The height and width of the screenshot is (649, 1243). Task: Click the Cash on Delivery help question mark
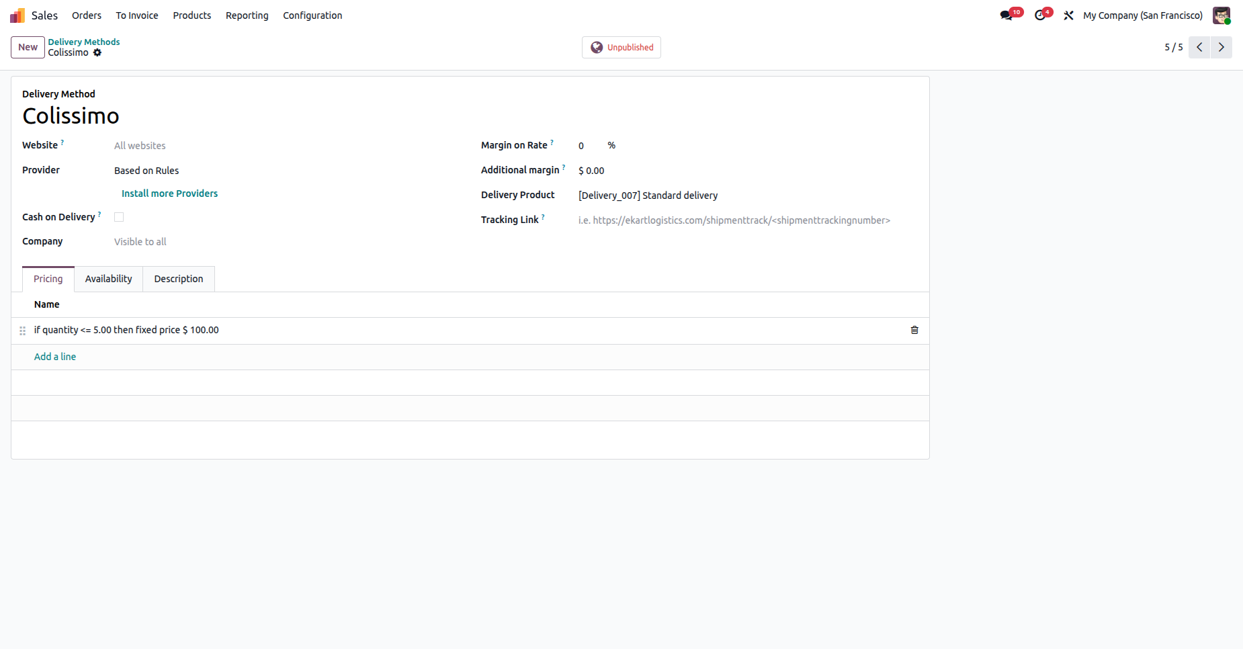coord(99,214)
